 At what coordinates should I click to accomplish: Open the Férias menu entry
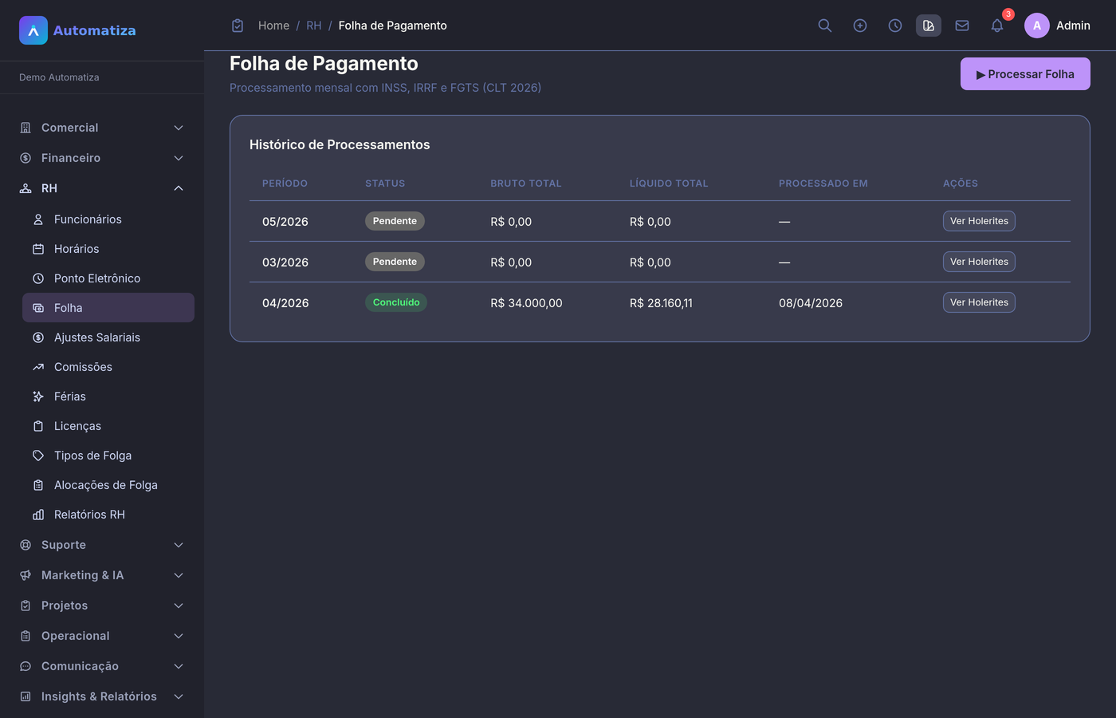tap(108, 396)
